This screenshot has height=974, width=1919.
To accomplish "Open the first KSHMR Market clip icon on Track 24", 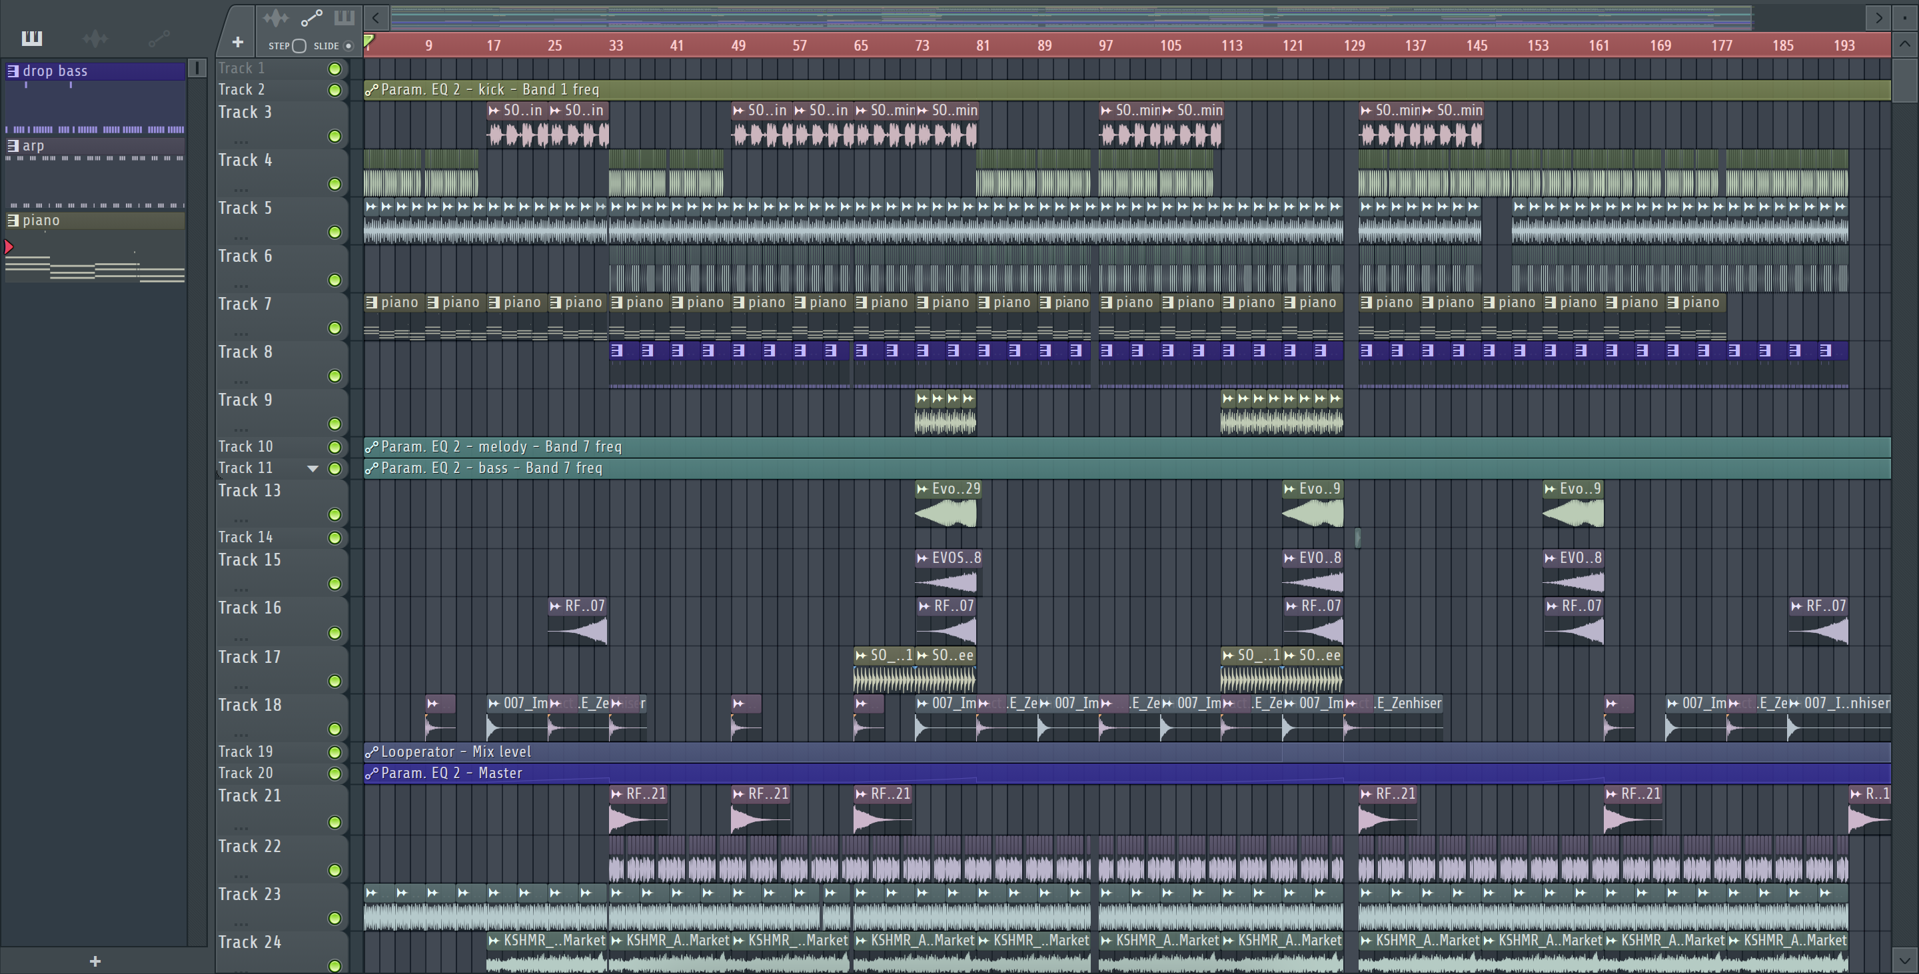I will pos(494,941).
